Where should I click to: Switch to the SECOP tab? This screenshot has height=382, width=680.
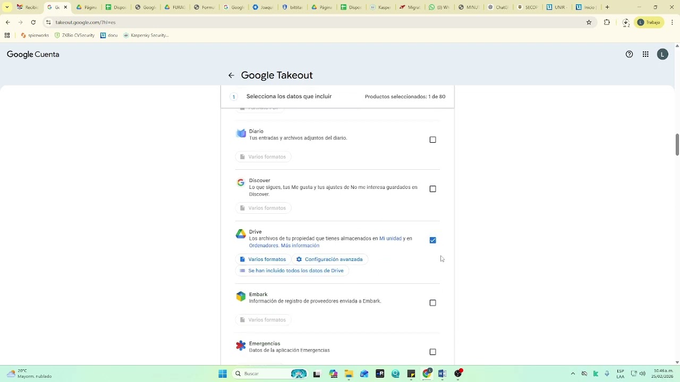pos(527,7)
